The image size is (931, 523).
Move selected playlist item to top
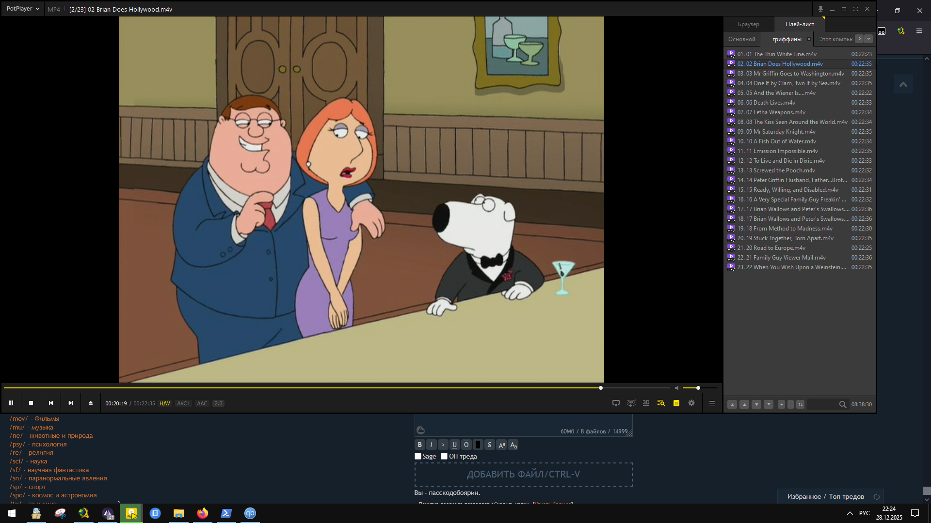pyautogui.click(x=732, y=404)
